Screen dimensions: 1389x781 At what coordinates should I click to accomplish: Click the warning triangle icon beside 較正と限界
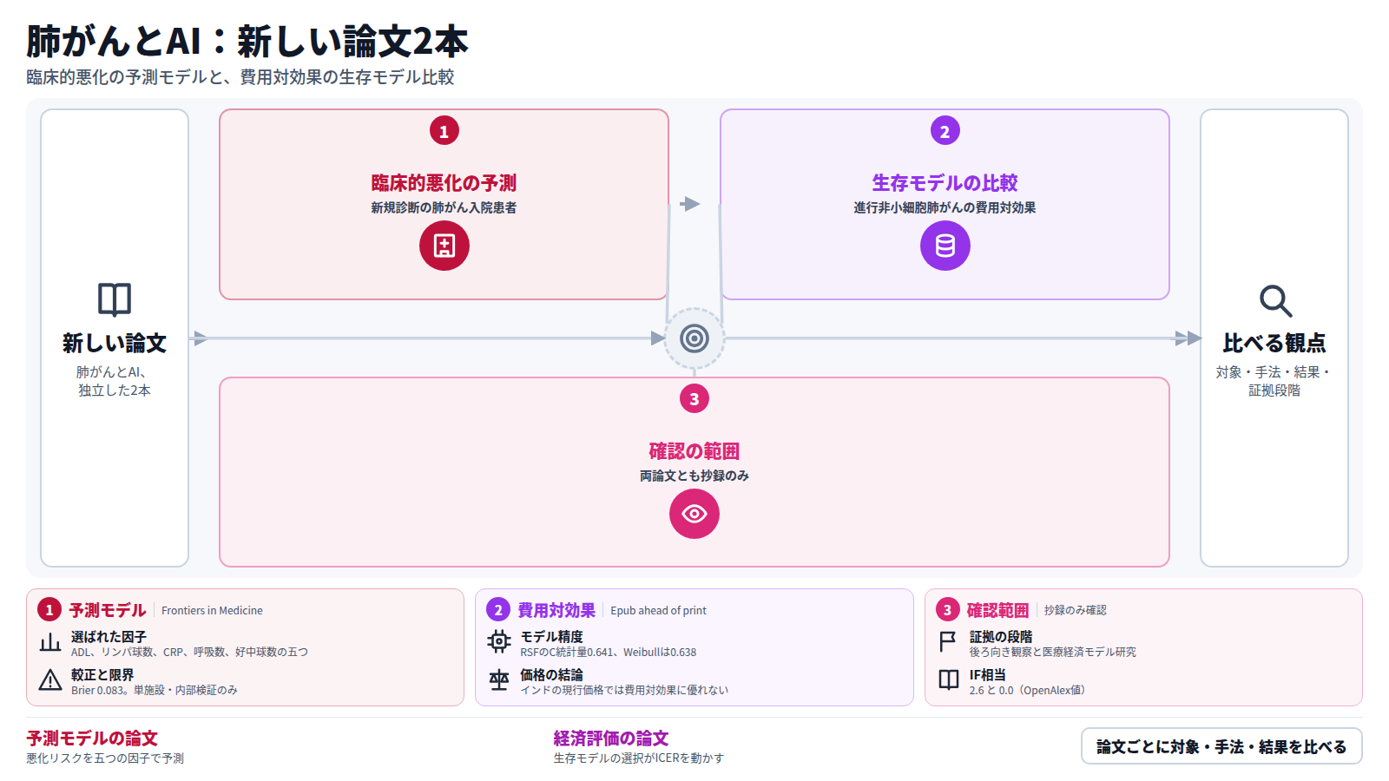[x=50, y=680]
